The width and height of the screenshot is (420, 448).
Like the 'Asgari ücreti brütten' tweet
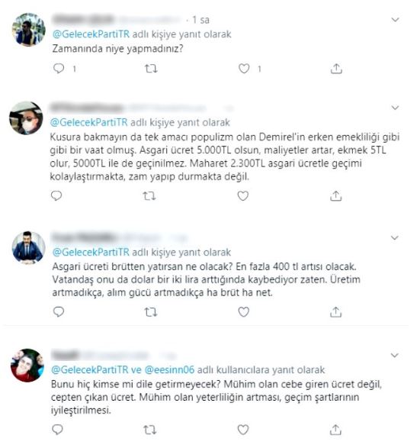click(x=244, y=311)
